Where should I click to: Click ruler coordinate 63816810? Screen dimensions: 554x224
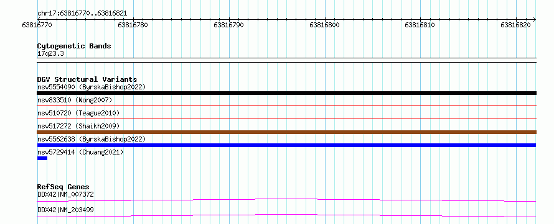(x=420, y=25)
